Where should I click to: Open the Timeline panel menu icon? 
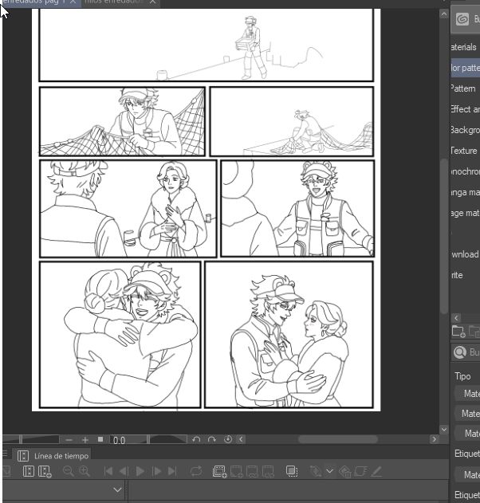(x=5, y=454)
